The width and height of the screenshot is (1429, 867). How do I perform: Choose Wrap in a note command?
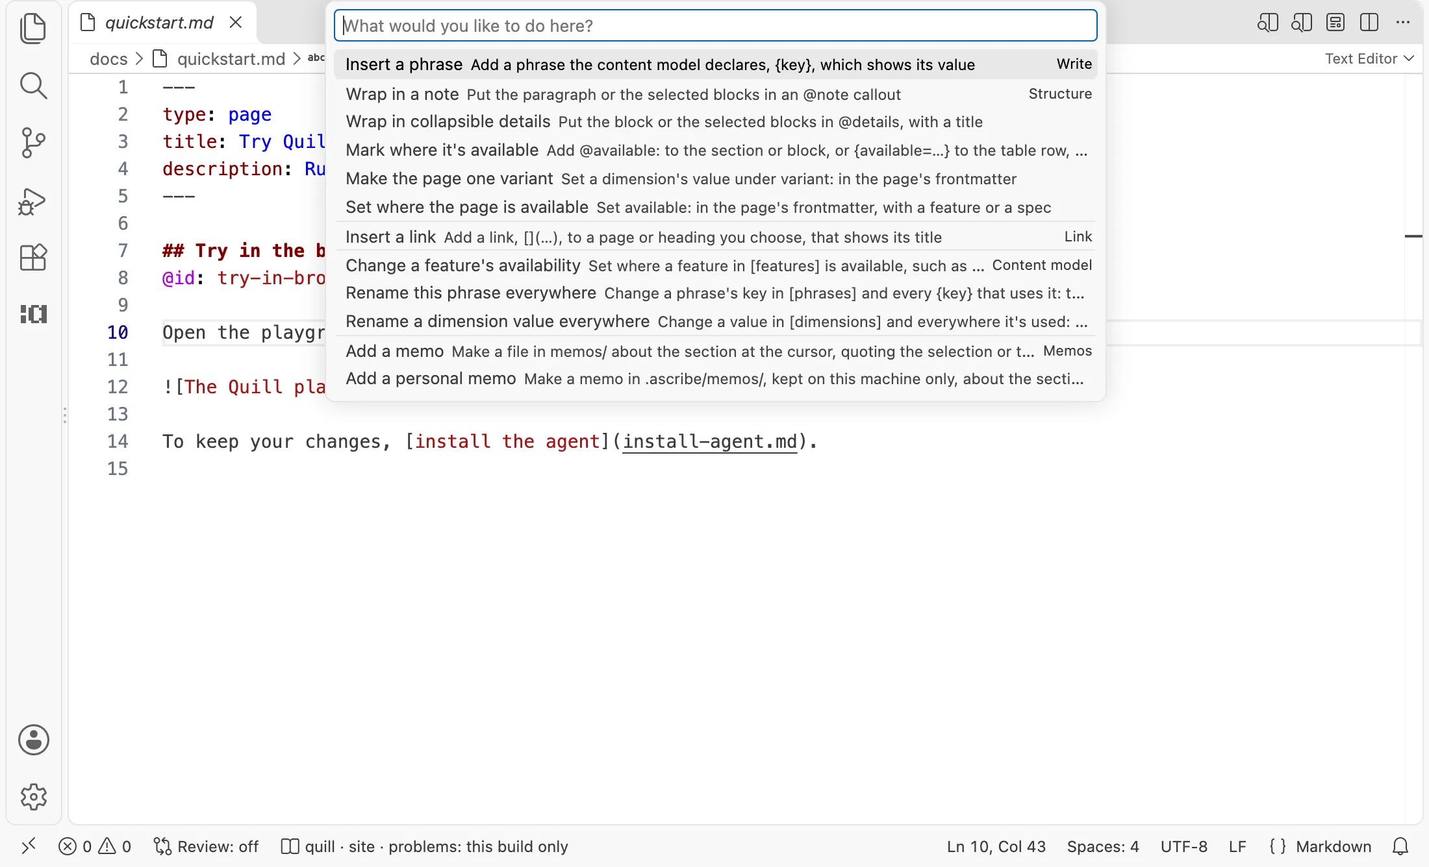pyautogui.click(x=716, y=94)
